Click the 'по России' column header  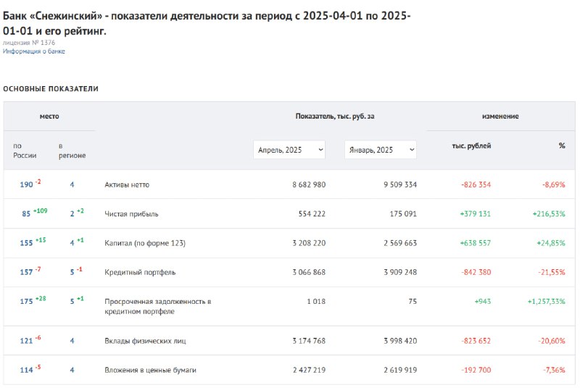[25, 151]
